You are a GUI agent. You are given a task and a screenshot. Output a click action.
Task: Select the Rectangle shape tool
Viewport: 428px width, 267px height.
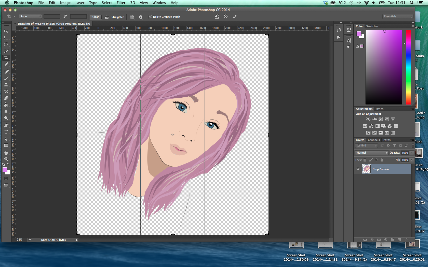point(6,145)
